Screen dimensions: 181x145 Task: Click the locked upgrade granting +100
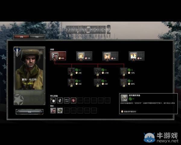pos(97,71)
